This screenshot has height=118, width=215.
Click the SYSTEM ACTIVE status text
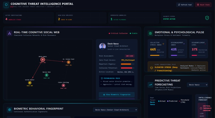[x=169, y=19]
